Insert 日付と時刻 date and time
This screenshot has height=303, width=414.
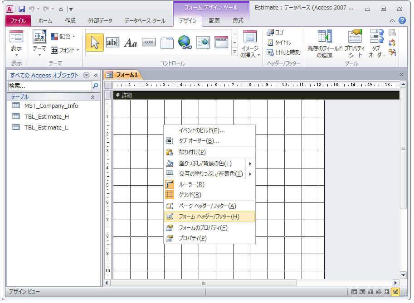[x=283, y=53]
